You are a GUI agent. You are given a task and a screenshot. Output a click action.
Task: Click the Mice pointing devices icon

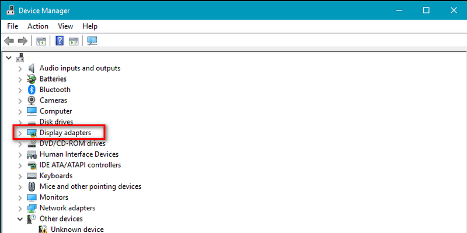(x=32, y=186)
